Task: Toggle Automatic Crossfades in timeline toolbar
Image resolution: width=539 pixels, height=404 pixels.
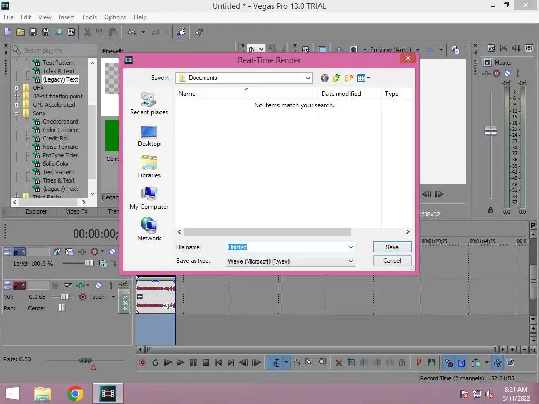Action: pos(462,362)
